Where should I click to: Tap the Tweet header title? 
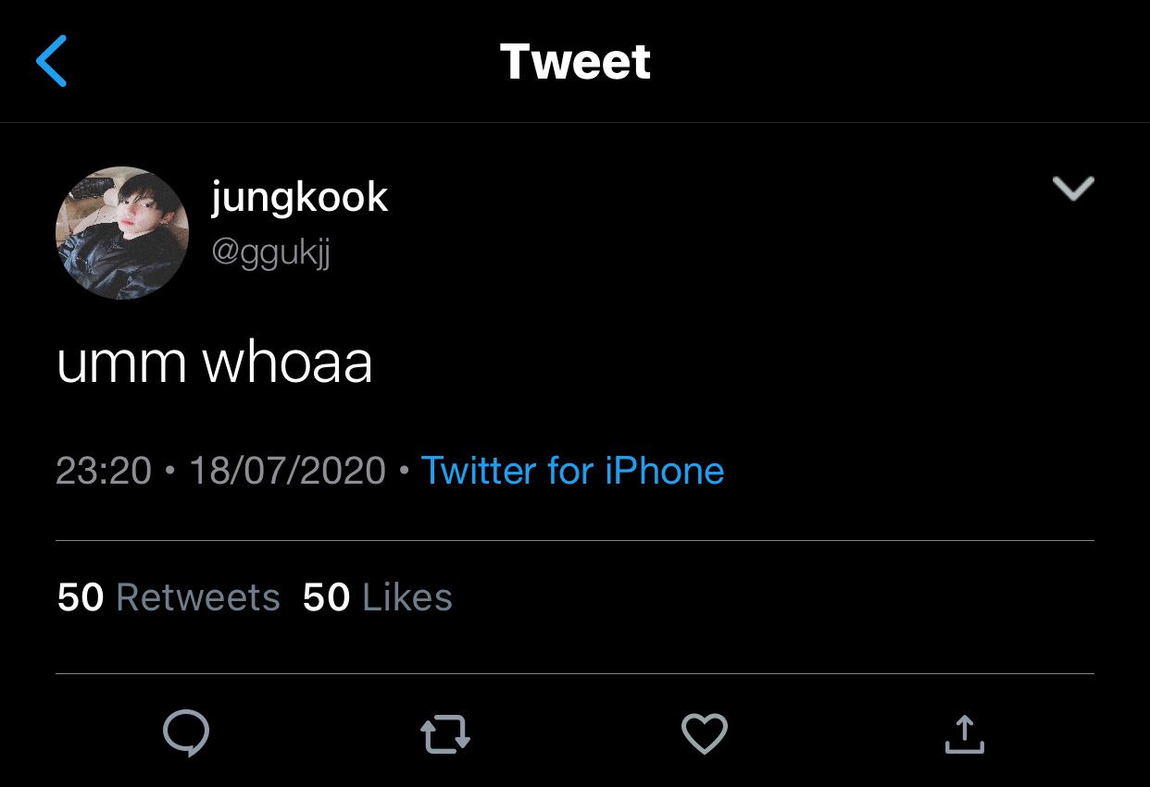click(575, 62)
